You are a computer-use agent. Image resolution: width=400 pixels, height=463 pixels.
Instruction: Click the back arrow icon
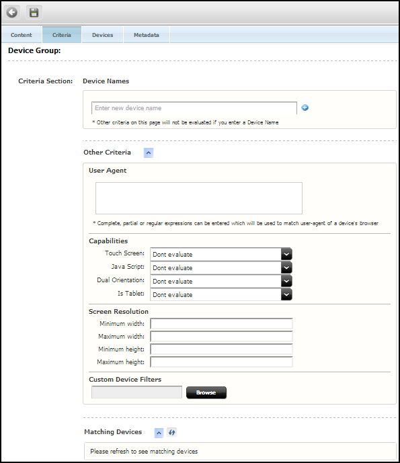click(12, 12)
